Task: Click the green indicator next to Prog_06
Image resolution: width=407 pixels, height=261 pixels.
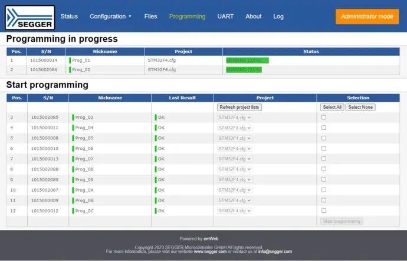Action: (73, 149)
